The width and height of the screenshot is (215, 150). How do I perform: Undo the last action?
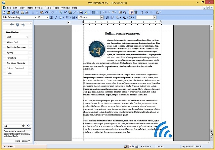[46, 12]
